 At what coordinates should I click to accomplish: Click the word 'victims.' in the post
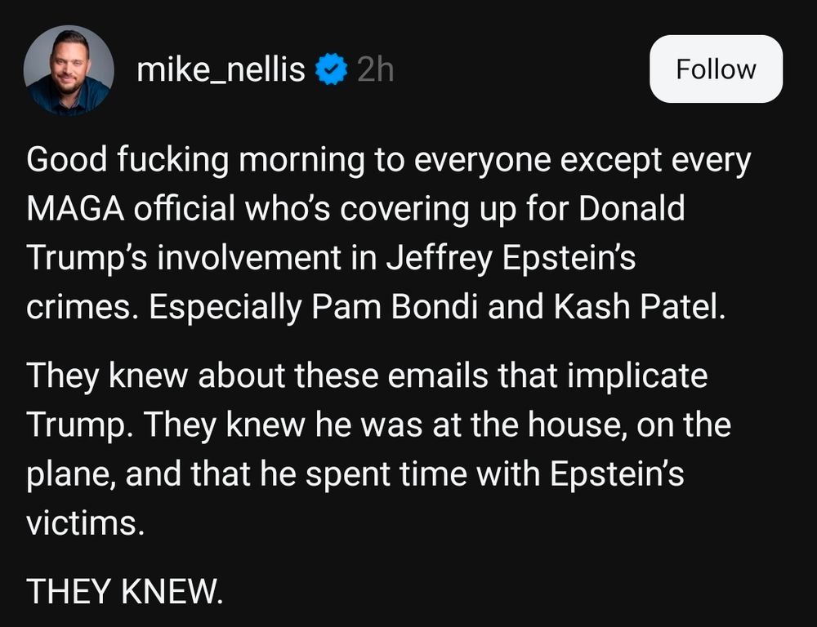click(85, 522)
